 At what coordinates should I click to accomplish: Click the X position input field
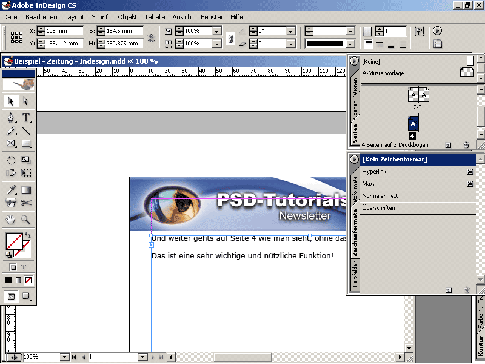64,31
